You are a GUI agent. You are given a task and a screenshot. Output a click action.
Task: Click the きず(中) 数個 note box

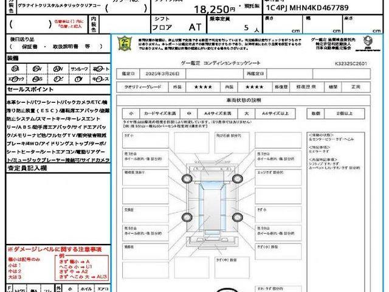pyautogui.click(x=232, y=268)
